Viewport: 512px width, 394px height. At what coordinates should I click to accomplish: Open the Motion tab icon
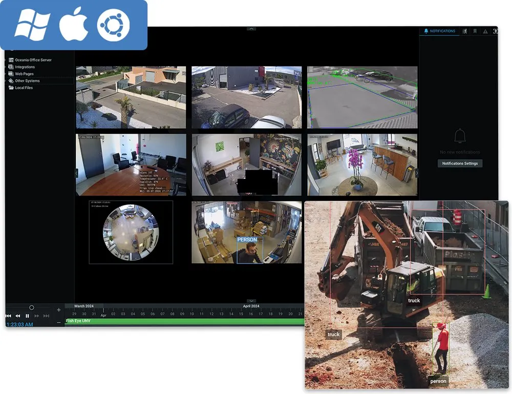pos(465,31)
